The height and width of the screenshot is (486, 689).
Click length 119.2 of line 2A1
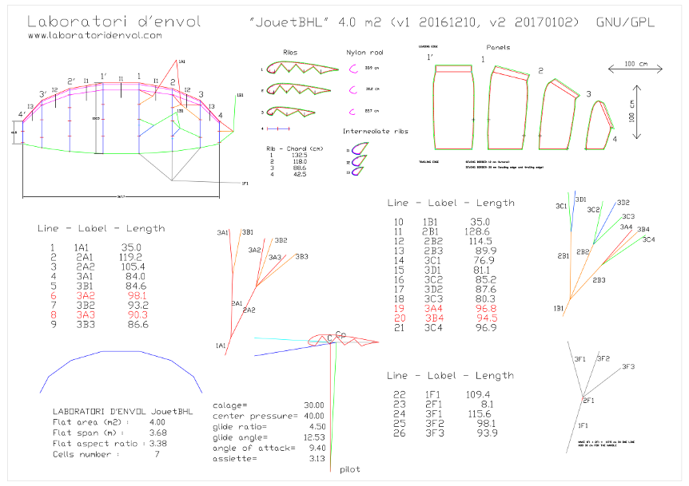(x=130, y=258)
